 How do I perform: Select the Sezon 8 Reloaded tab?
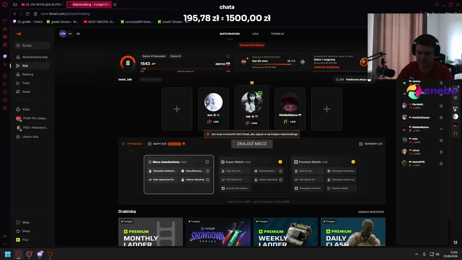154,56
